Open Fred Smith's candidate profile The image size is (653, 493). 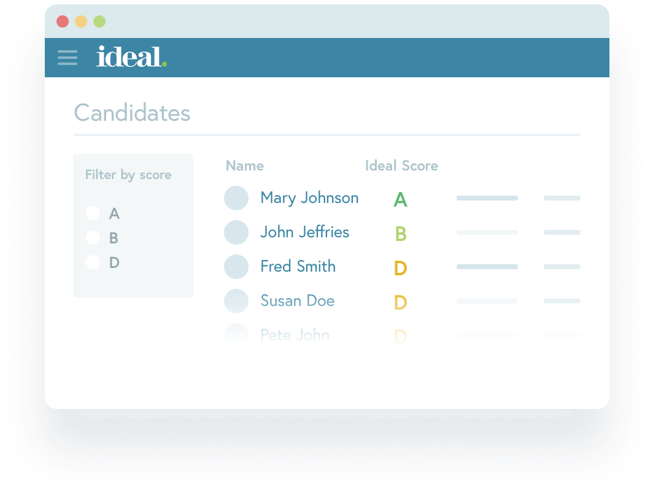click(x=298, y=267)
